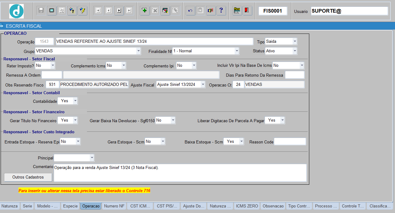Image resolution: width=395 pixels, height=213 pixels.
Task: Switch to the Especie tab
Action: (70, 206)
